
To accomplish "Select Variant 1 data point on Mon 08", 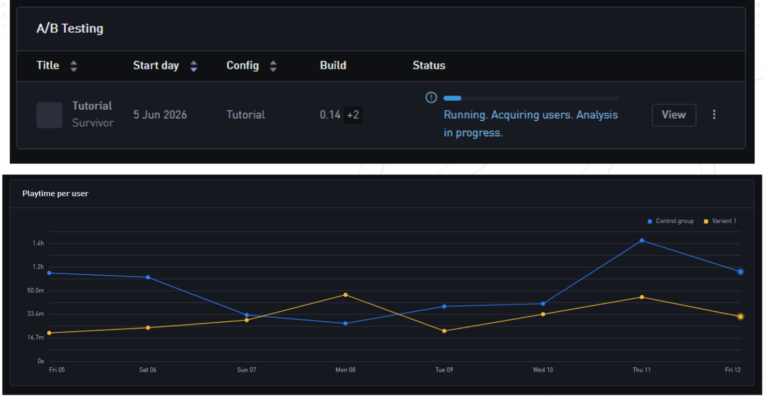I will point(345,295).
